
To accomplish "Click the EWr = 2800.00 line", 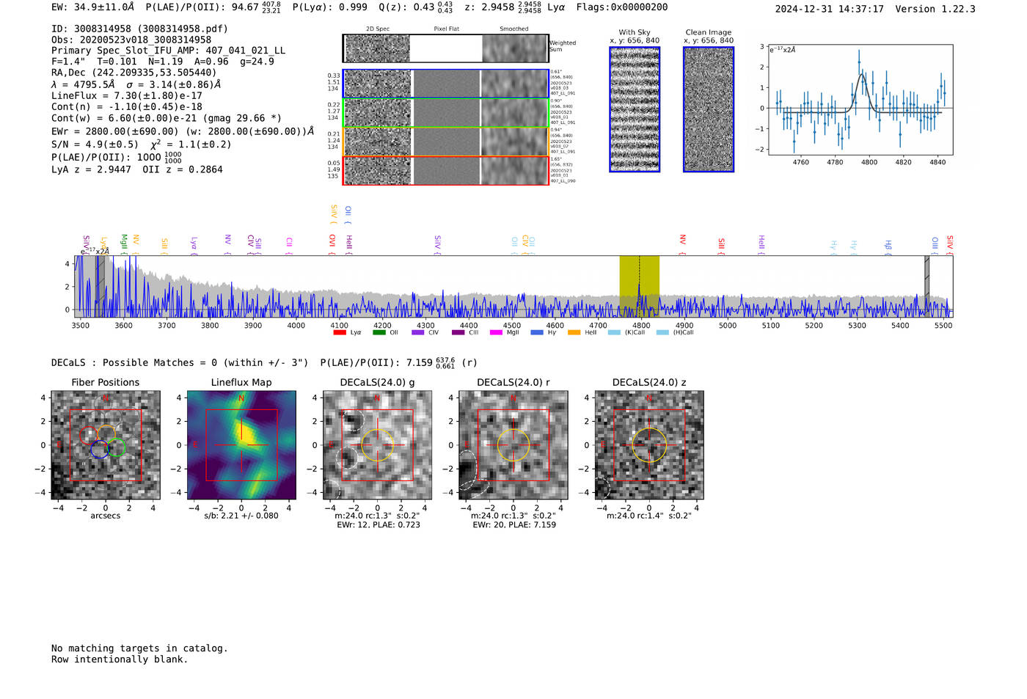I will [x=183, y=131].
